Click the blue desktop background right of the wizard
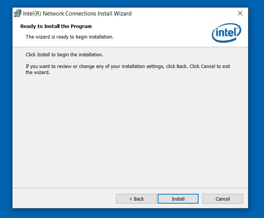 pos(256,113)
